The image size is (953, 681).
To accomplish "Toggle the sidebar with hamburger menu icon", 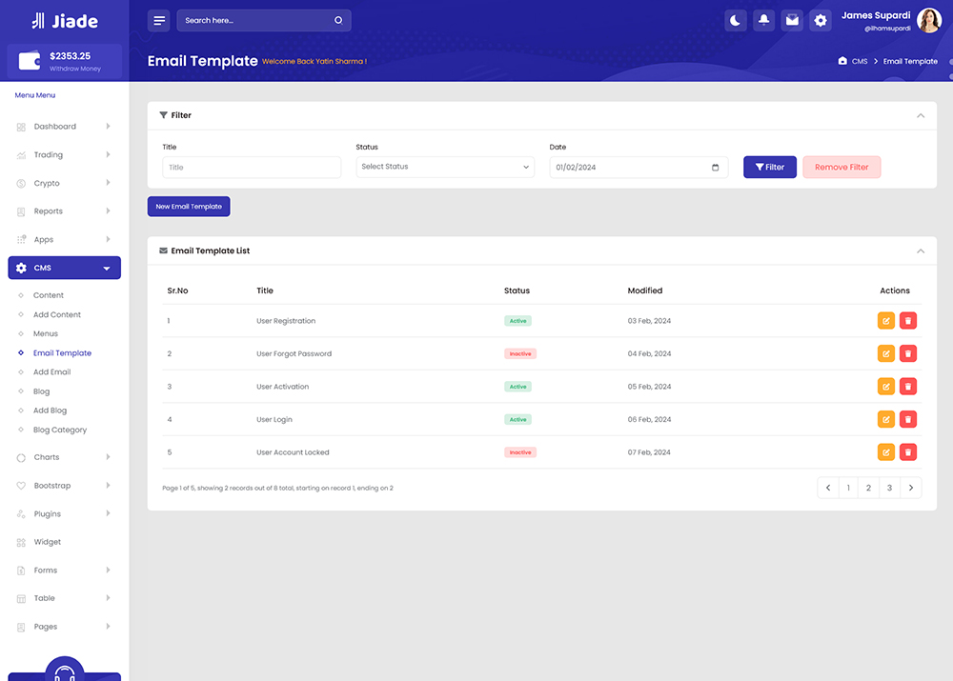I will point(159,20).
